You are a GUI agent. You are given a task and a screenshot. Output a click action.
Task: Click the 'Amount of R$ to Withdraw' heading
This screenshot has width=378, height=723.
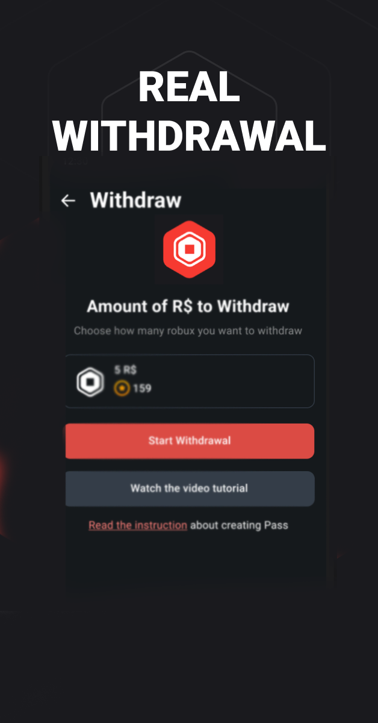pyautogui.click(x=188, y=306)
